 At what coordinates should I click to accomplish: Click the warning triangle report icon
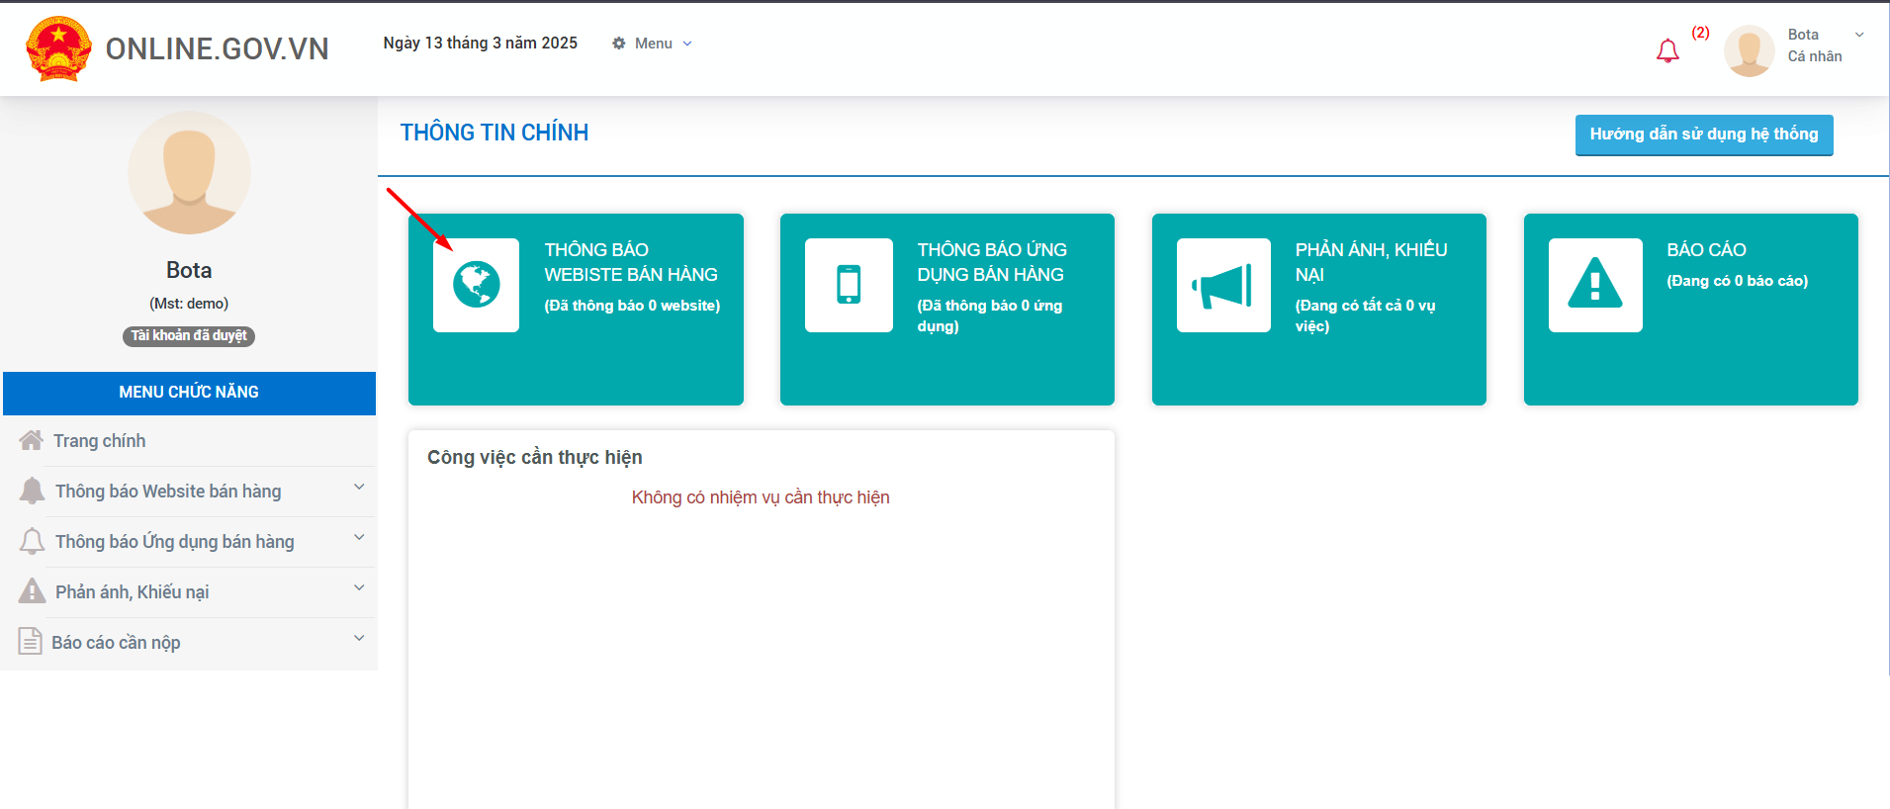point(1594,285)
